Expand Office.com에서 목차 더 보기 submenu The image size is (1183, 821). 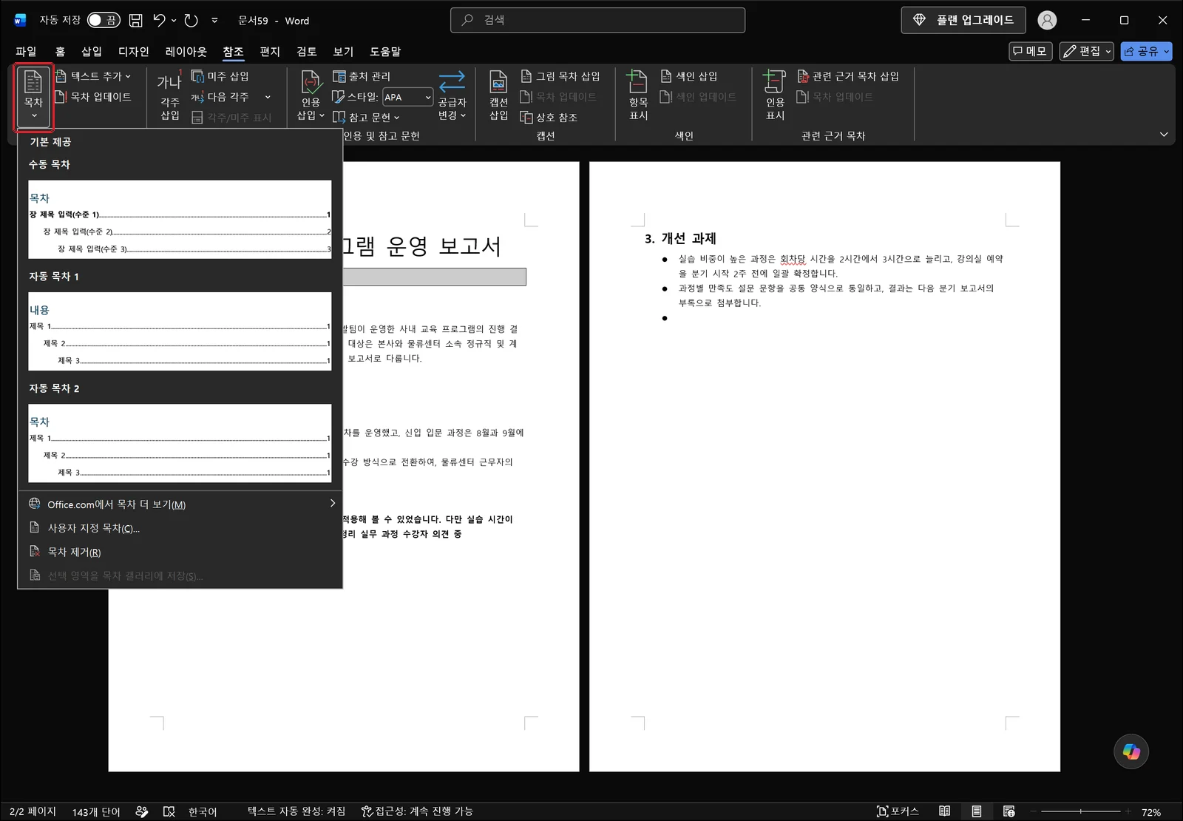[180, 504]
